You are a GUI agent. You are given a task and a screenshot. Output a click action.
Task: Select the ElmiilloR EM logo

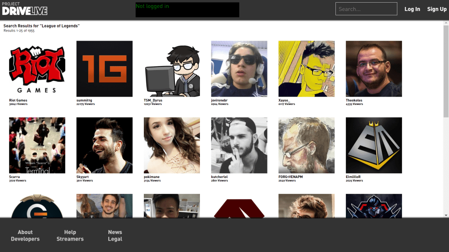pyautogui.click(x=374, y=145)
